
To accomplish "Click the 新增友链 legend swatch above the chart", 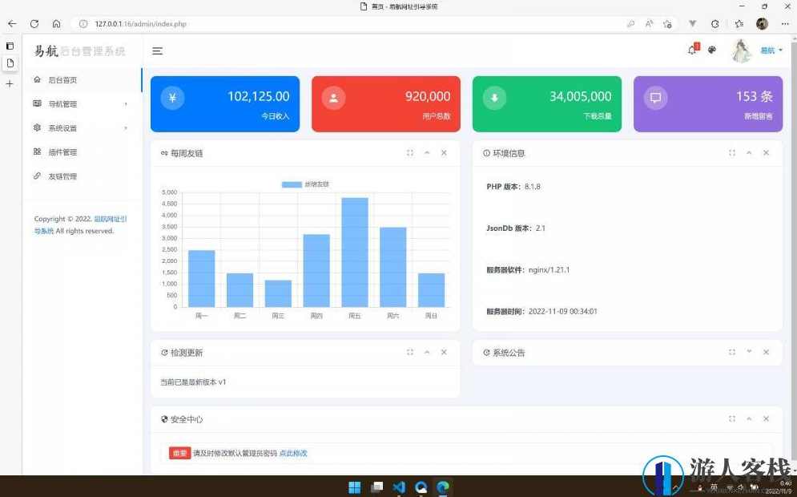I will [x=292, y=184].
